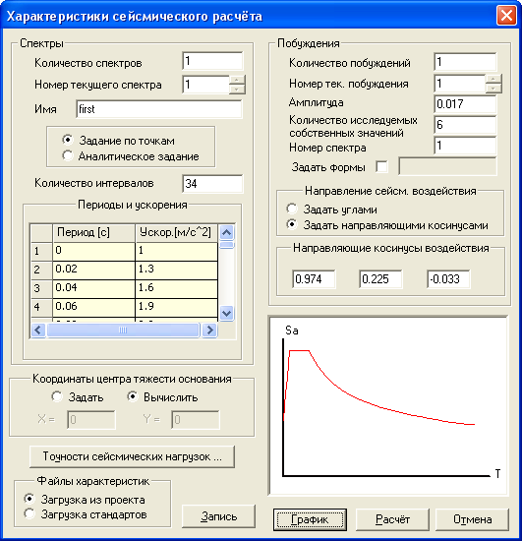This screenshot has height=541, width=522.
Task: Click the 'Запись' button
Action: click(218, 516)
